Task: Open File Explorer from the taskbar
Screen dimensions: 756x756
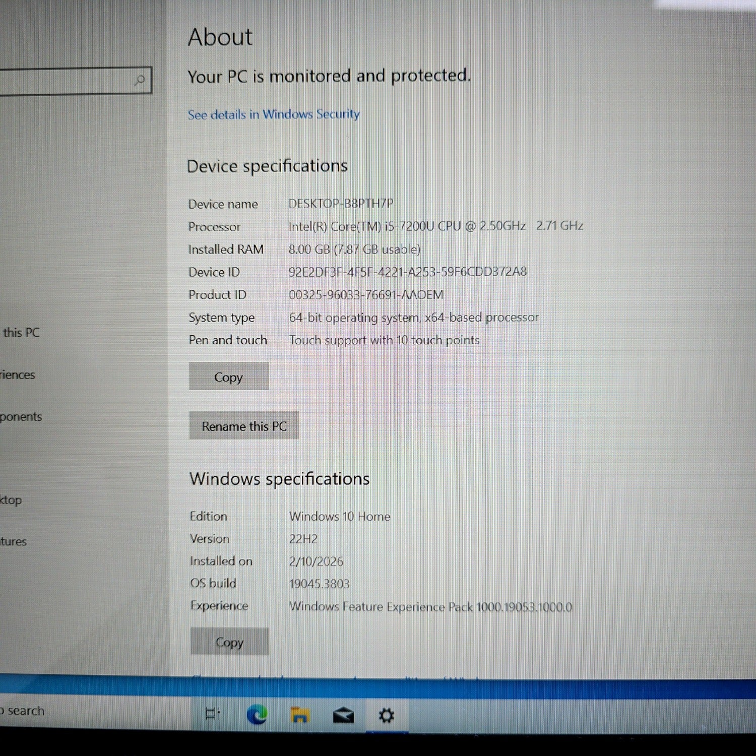Action: (300, 715)
